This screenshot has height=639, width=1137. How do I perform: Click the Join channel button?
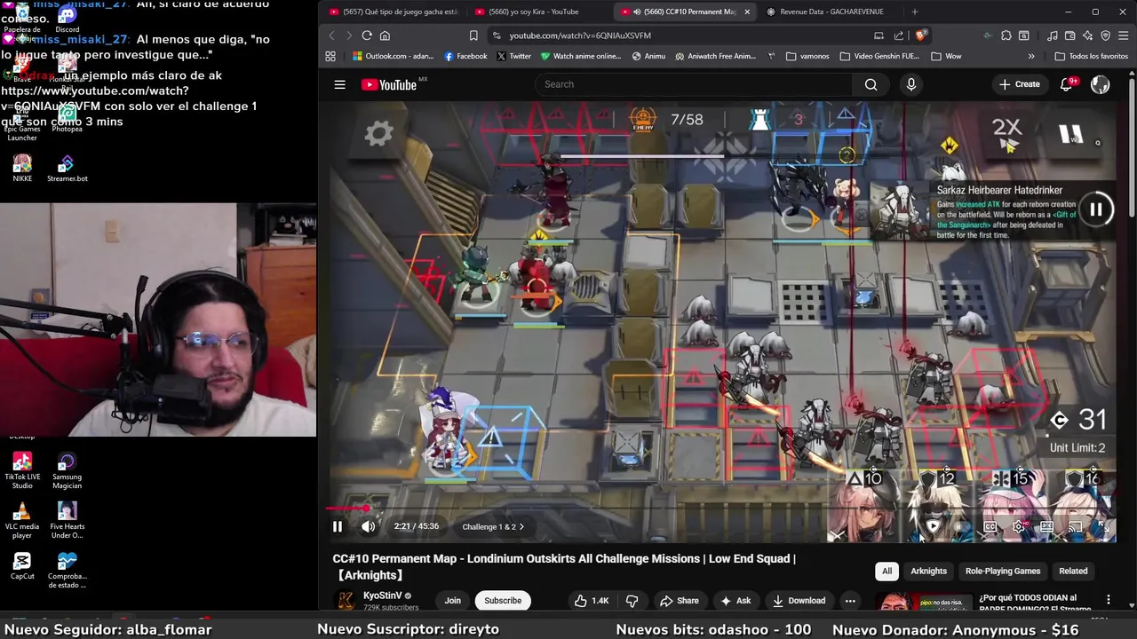point(453,601)
